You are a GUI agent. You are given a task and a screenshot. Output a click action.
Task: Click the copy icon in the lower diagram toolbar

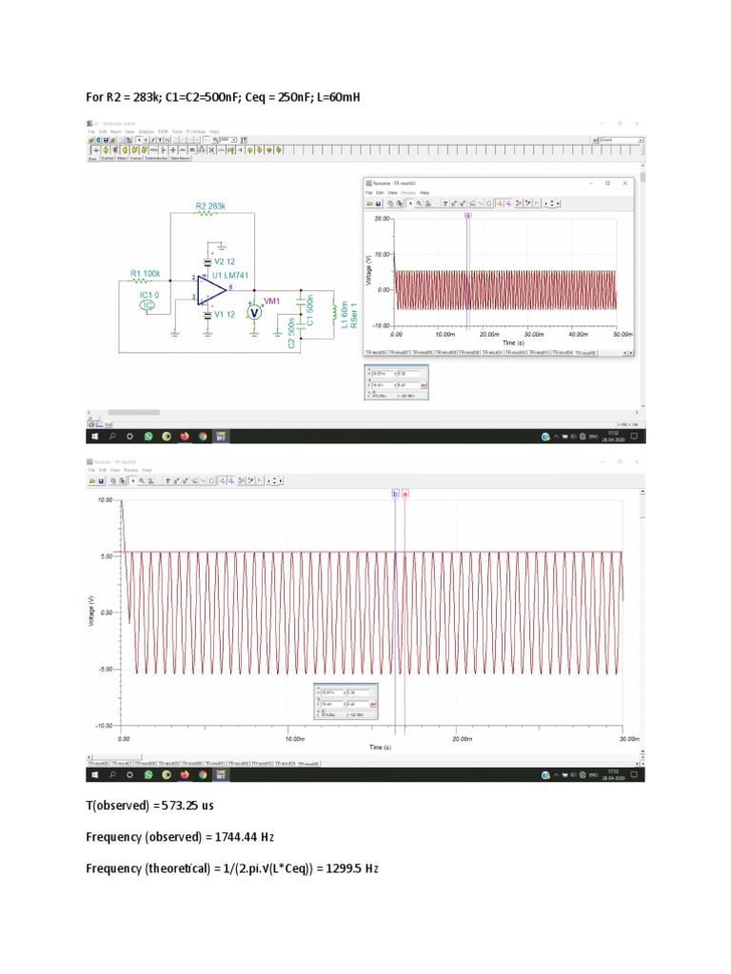(x=113, y=480)
